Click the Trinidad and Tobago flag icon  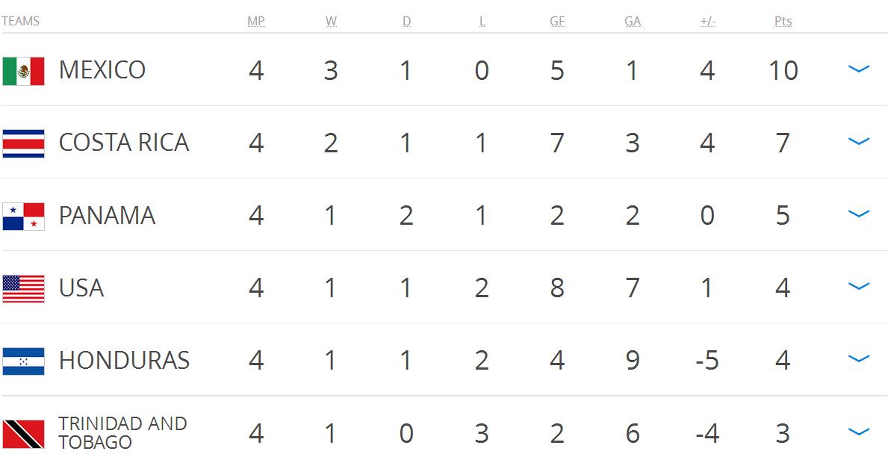(23, 434)
